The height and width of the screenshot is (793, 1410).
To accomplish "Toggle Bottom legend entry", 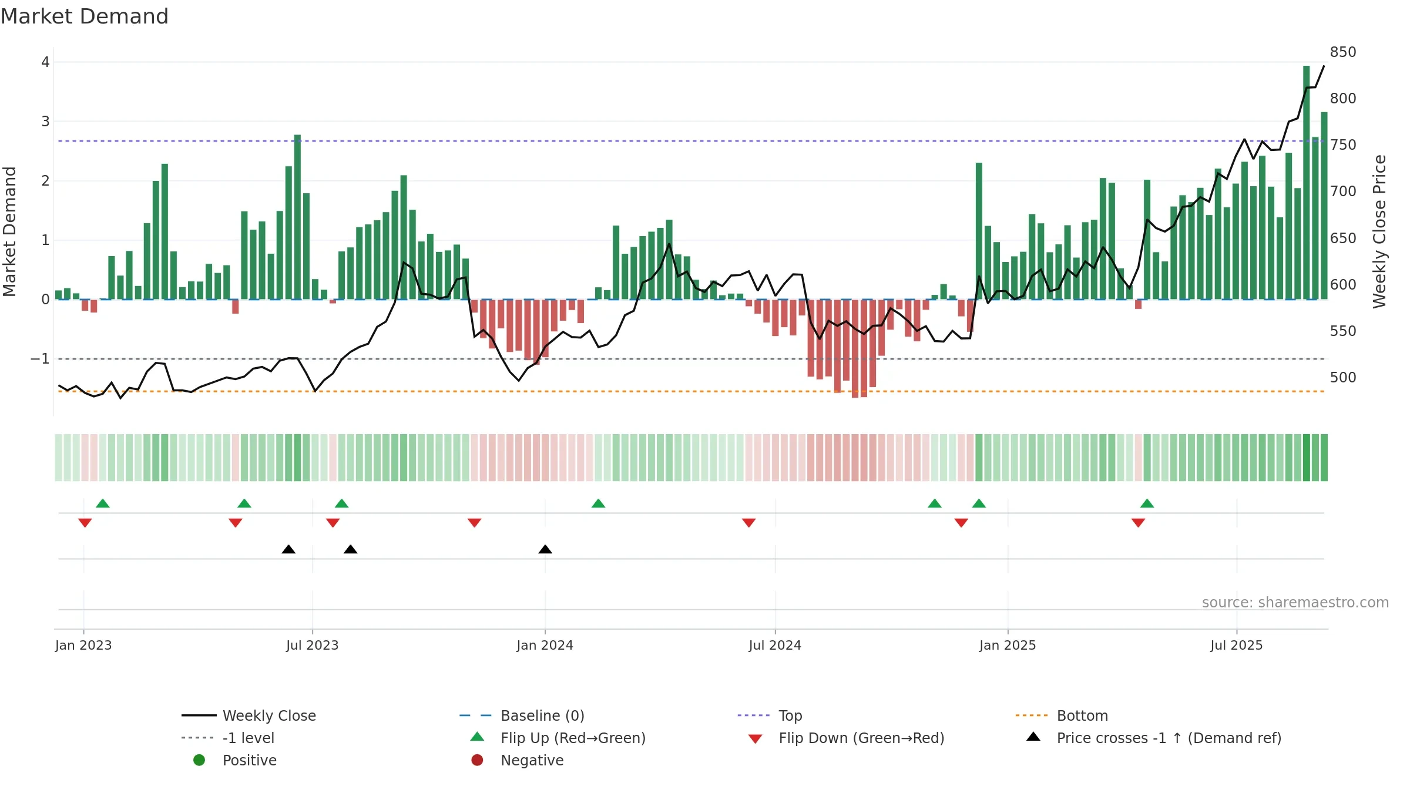I will click(1061, 715).
